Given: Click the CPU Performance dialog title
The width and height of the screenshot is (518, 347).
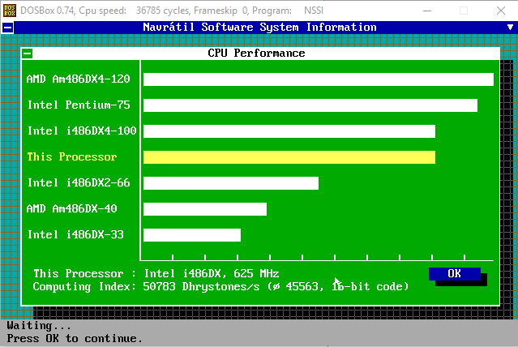Looking at the screenshot, I should pos(256,54).
